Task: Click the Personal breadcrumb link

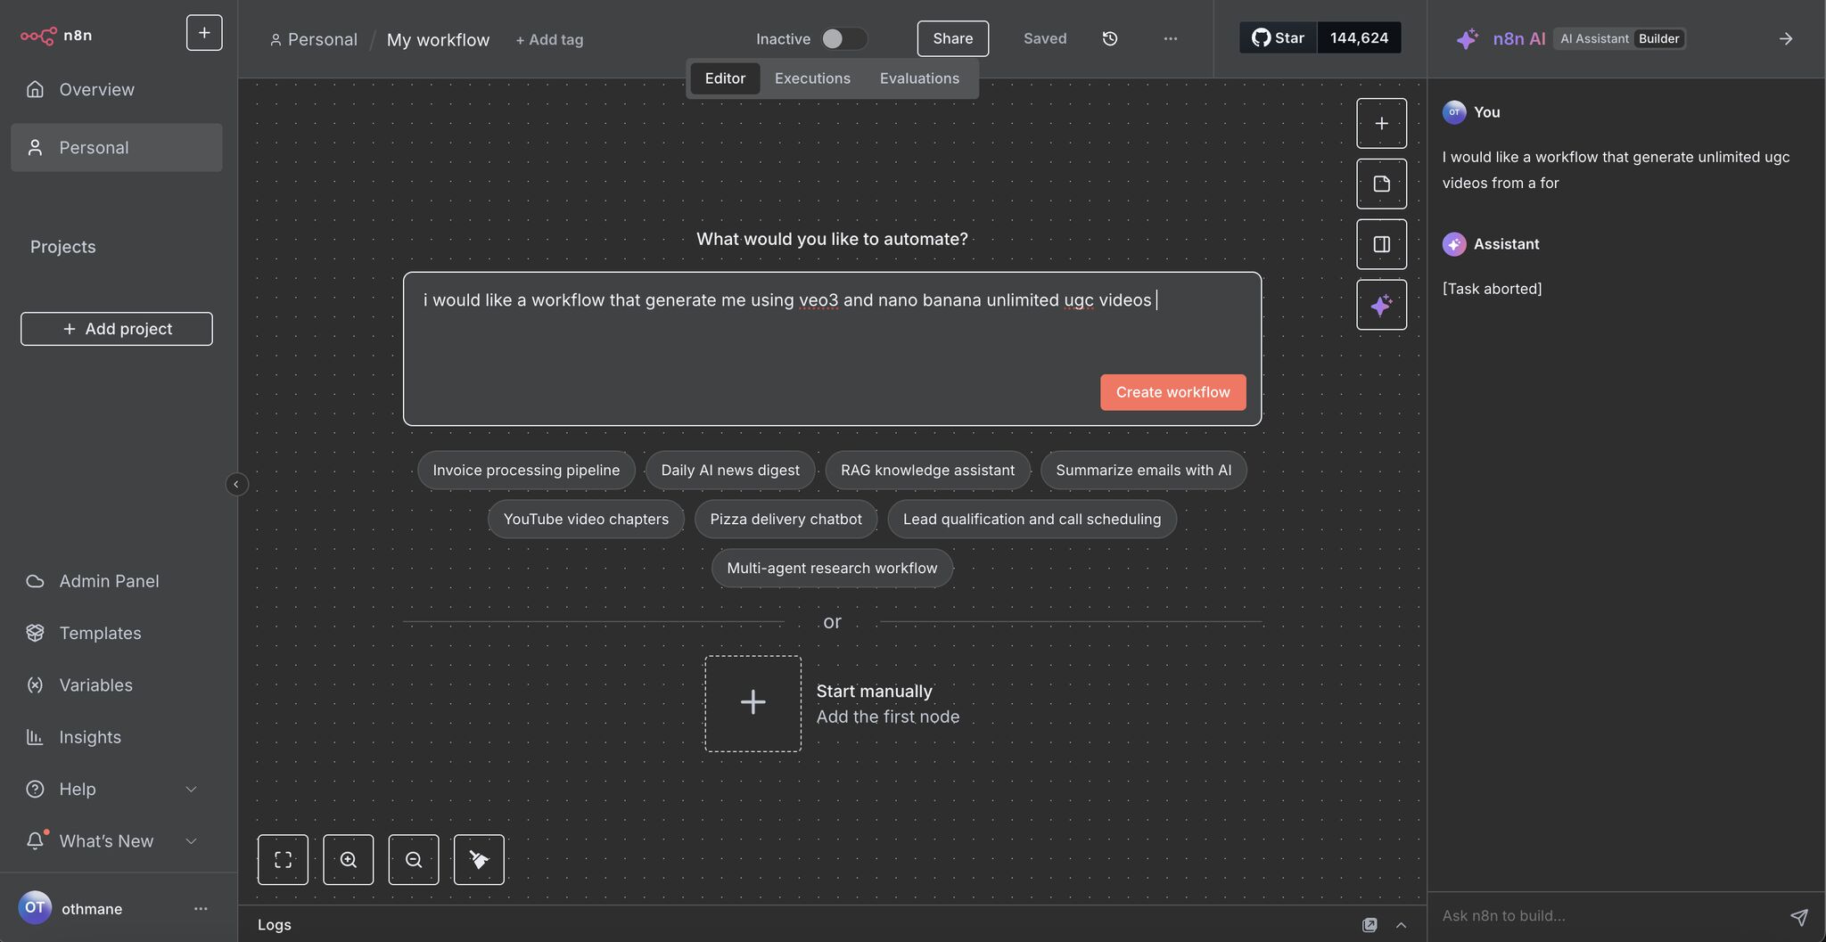Action: coord(313,40)
